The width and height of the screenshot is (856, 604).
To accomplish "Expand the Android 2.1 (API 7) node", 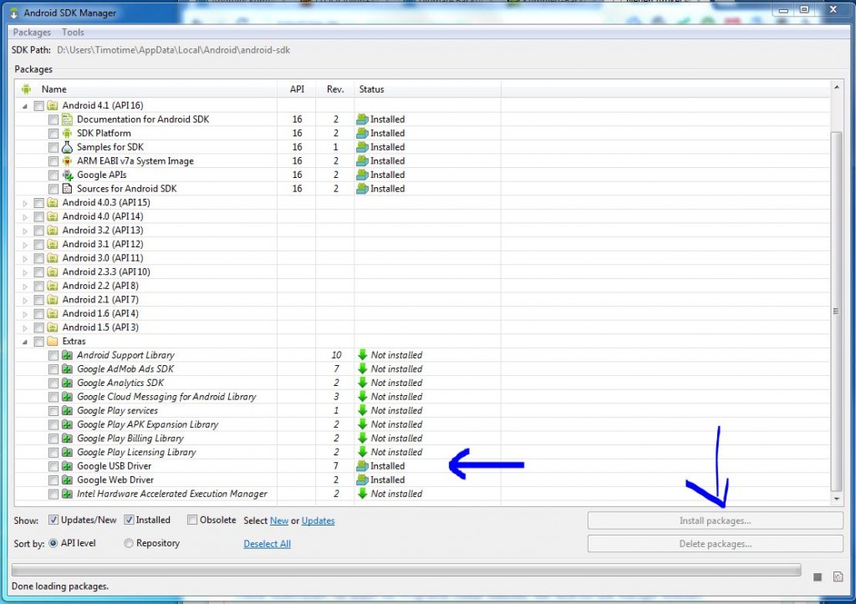I will point(24,300).
